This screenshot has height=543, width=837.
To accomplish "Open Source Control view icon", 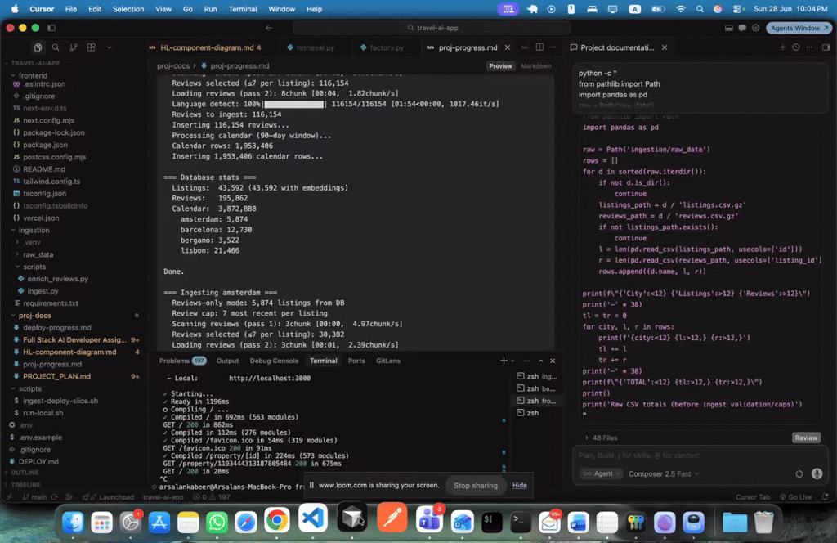I will click(73, 47).
